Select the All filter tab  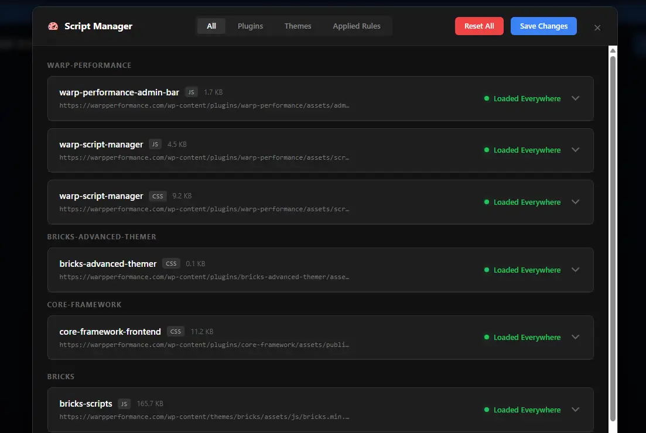pyautogui.click(x=211, y=26)
